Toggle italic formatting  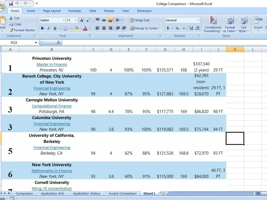click(49, 28)
